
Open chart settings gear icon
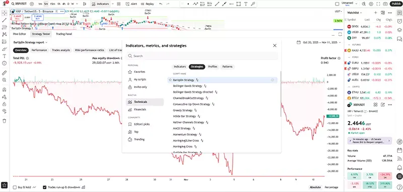pos(371,4)
